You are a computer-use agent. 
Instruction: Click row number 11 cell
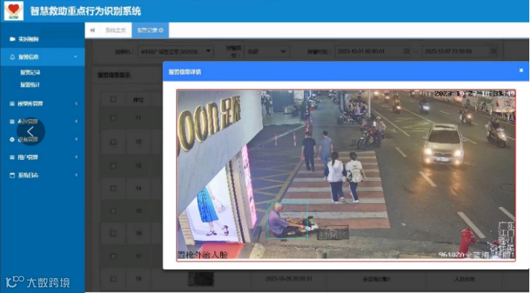[139, 118]
